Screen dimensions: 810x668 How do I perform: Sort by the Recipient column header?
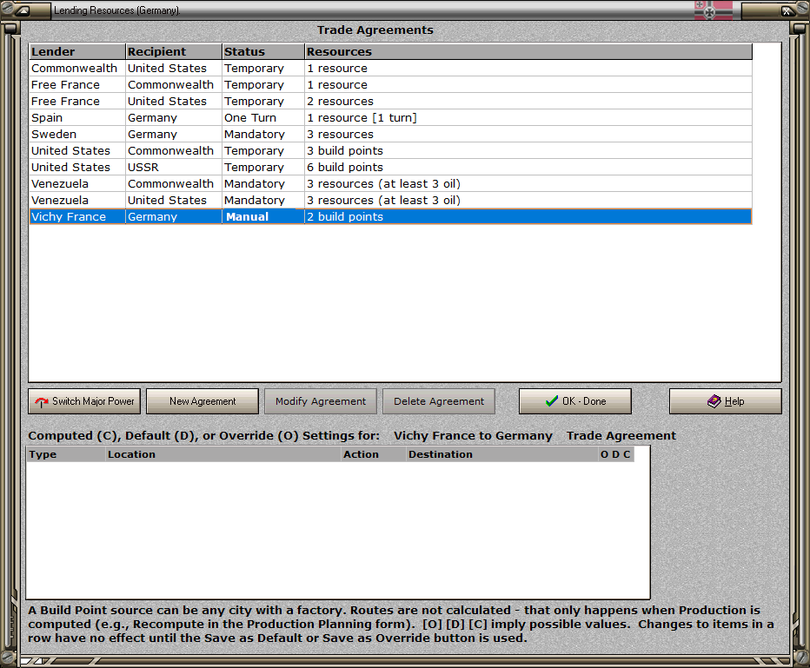pos(174,51)
